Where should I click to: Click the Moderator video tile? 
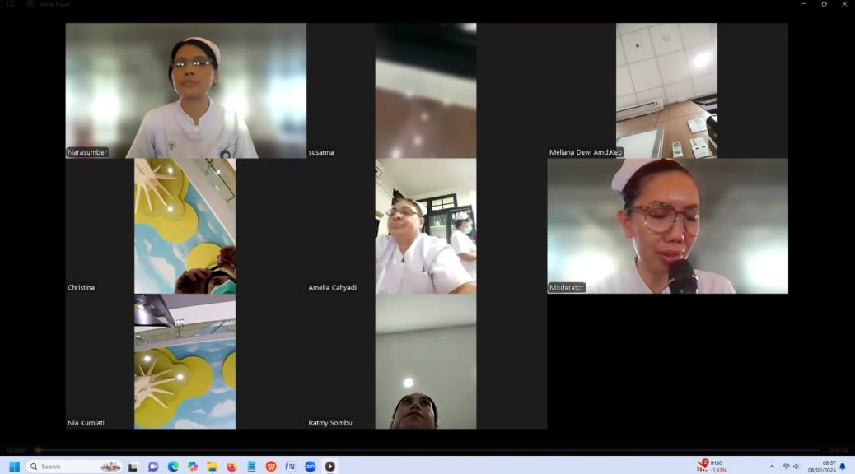(667, 226)
